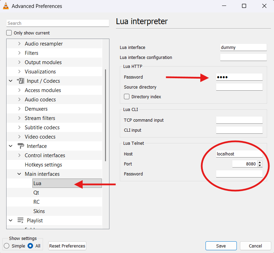The height and width of the screenshot is (253, 274).
Task: Expand the Visualizations node
Action: point(19,71)
